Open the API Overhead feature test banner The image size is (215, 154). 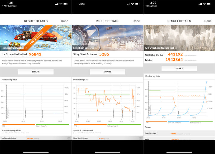[x=179, y=38]
